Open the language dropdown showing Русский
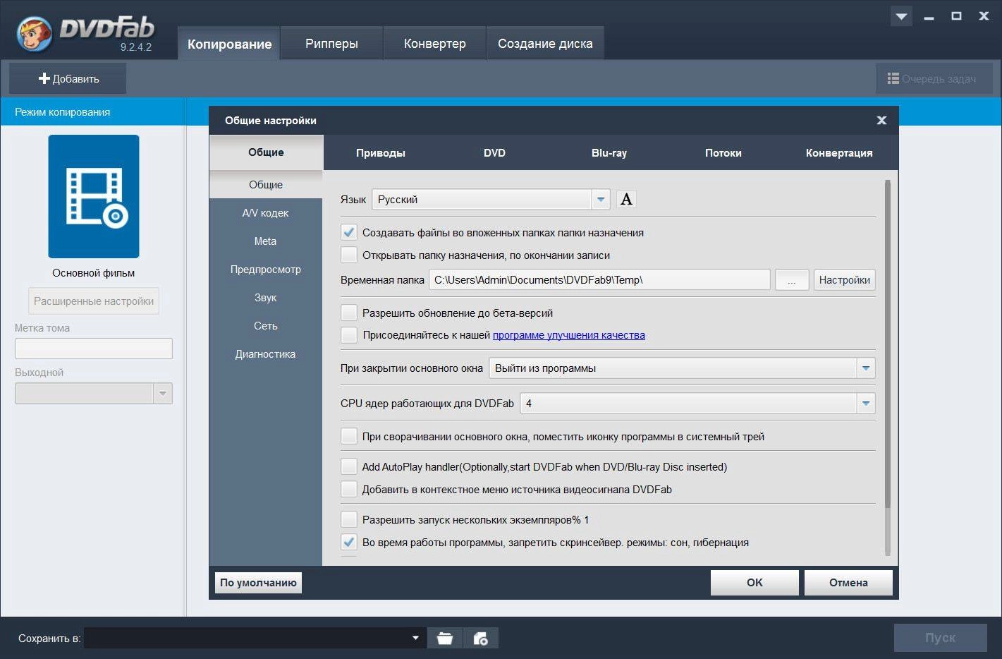 click(x=491, y=200)
